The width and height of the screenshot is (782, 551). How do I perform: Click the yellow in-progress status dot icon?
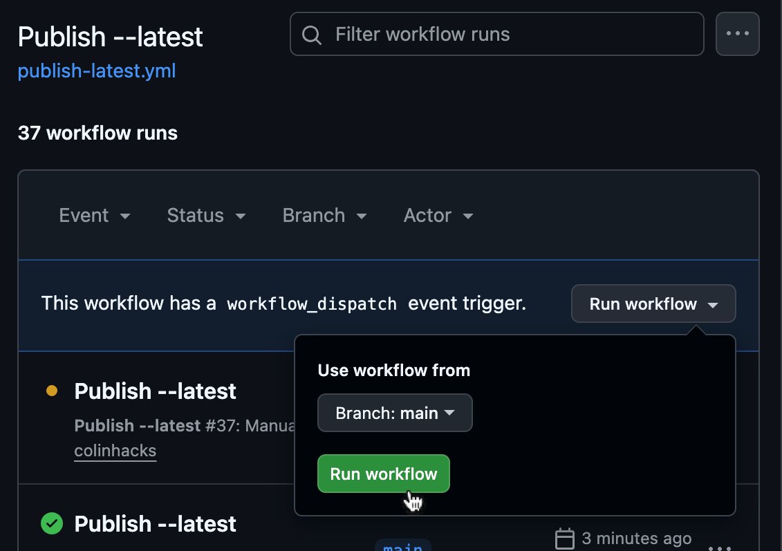coord(51,391)
